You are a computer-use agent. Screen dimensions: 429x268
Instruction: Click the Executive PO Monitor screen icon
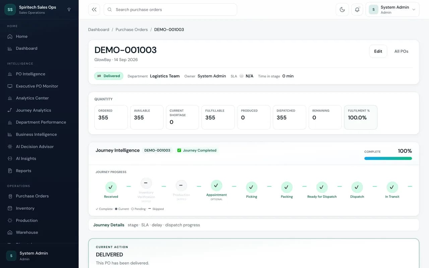(10, 86)
